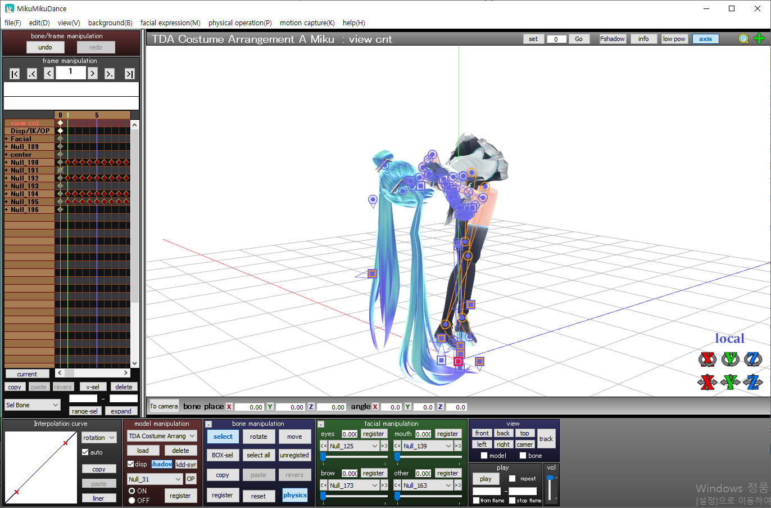This screenshot has height=508, width=771.
Task: Select the ON radio button
Action: point(131,491)
